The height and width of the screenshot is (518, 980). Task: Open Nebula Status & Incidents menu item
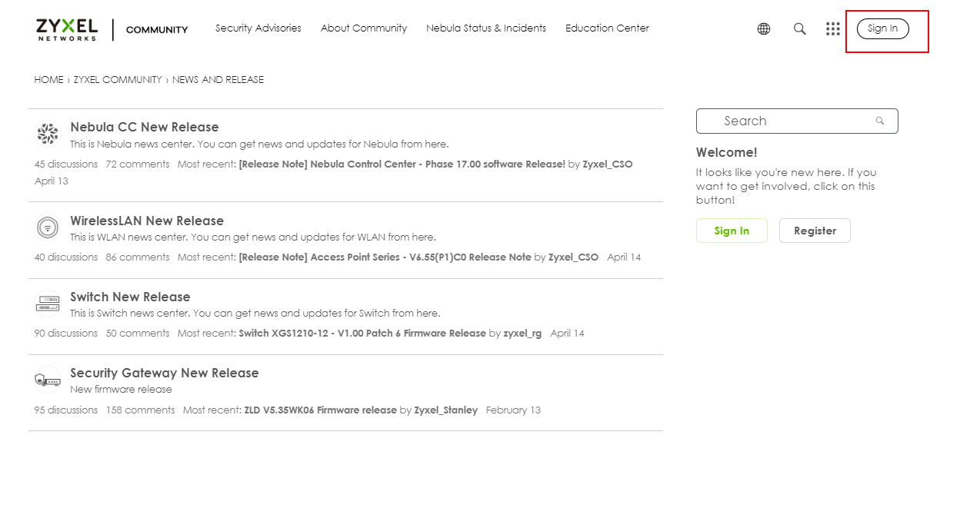tap(486, 28)
